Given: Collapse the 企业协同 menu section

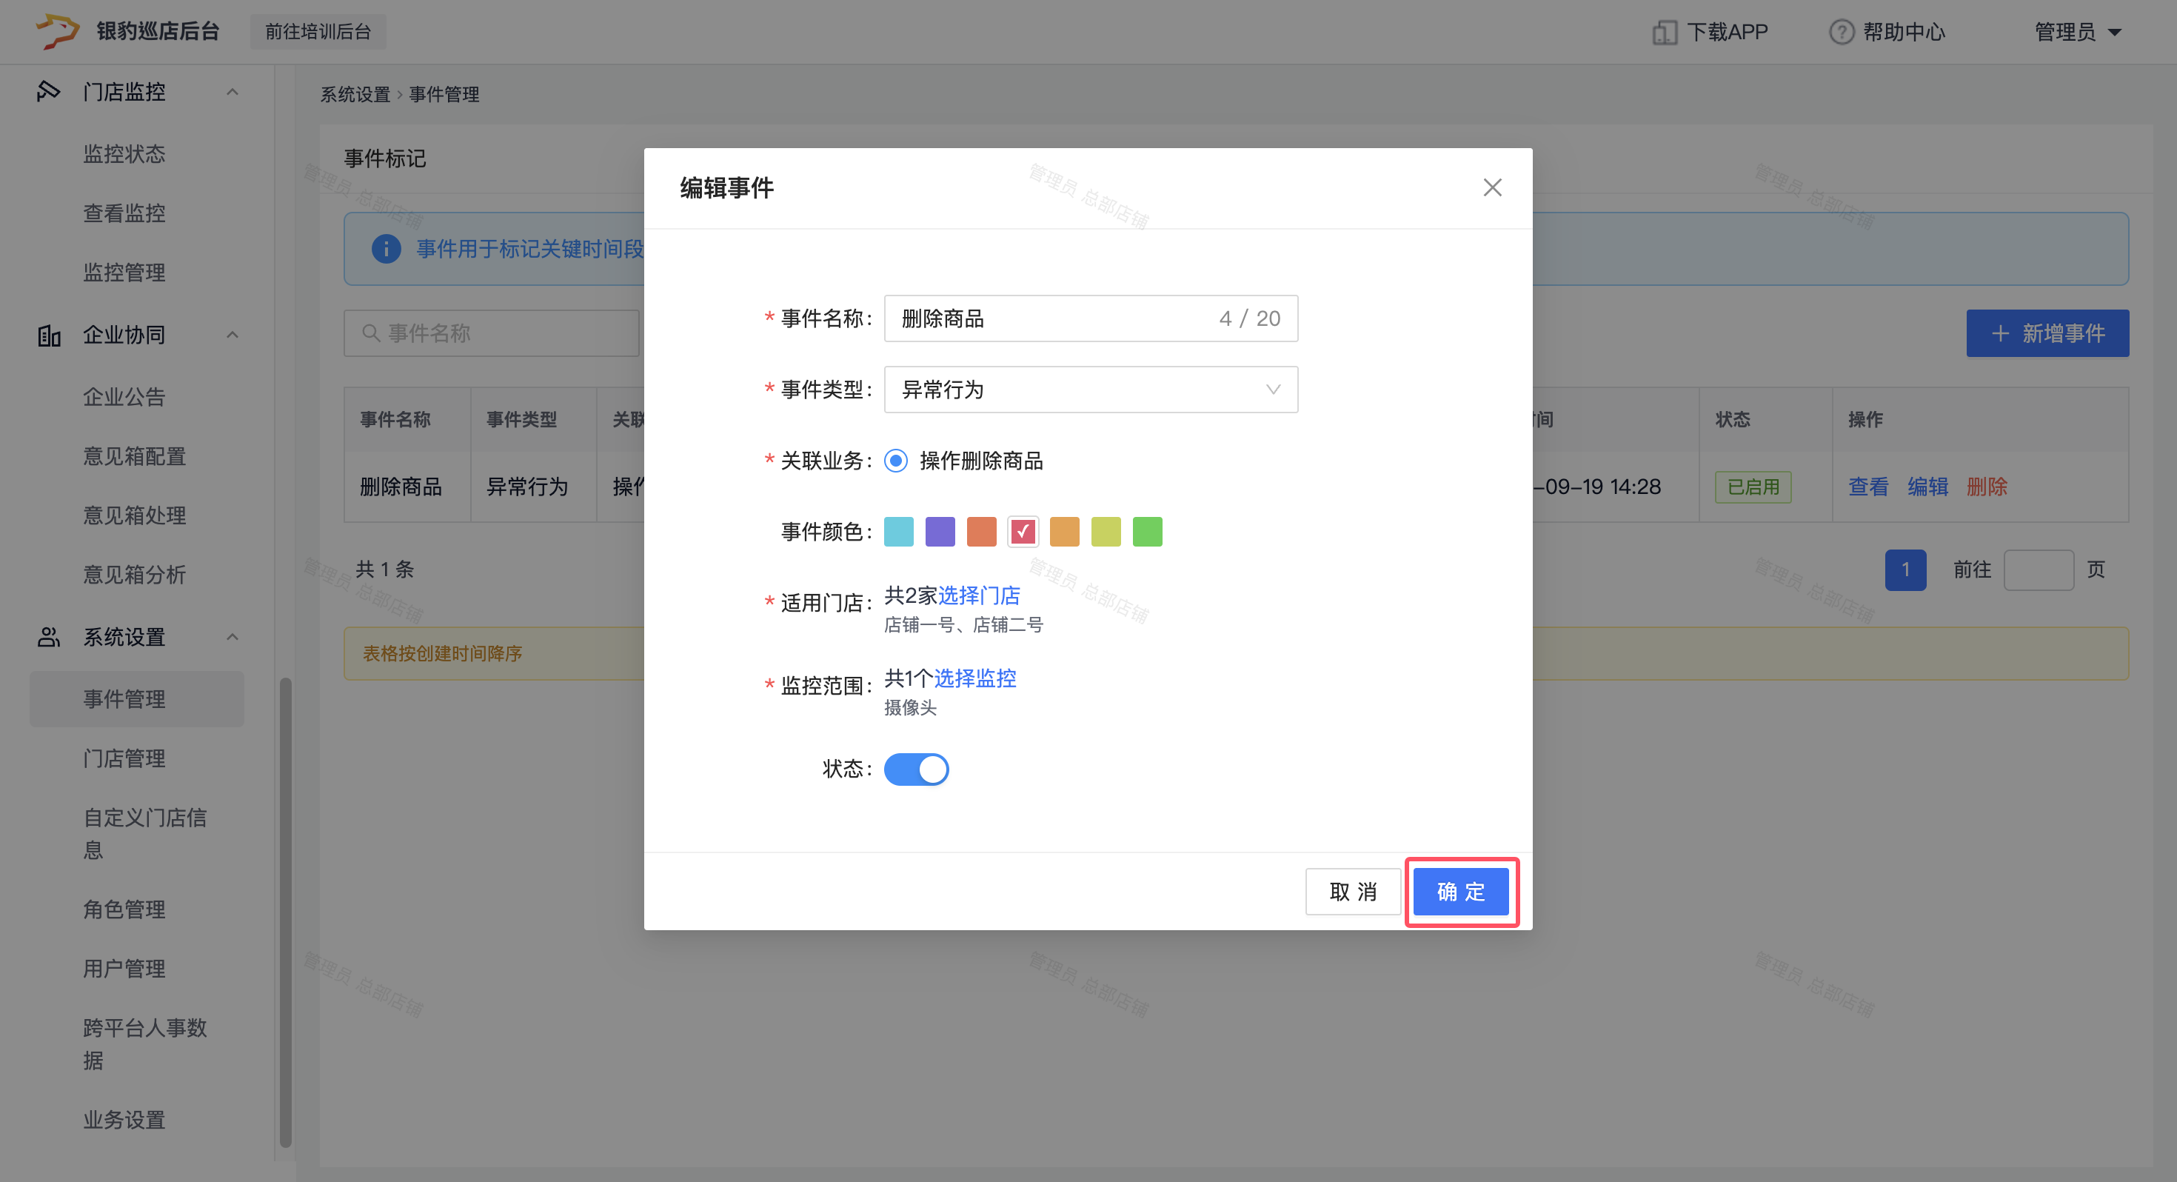Looking at the screenshot, I should point(233,335).
